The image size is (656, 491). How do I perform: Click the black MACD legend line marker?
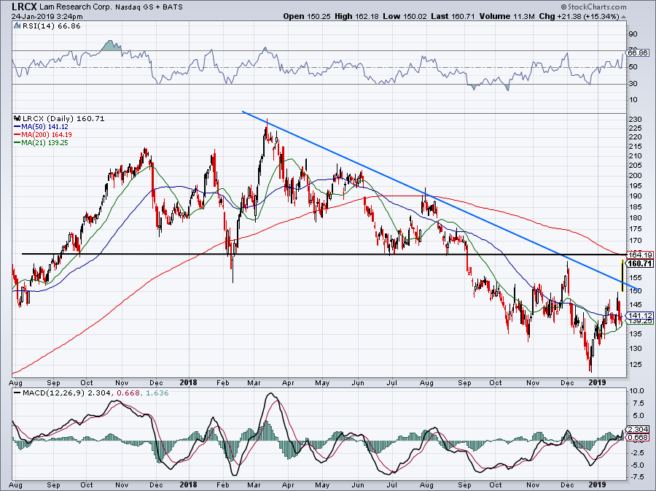17,393
